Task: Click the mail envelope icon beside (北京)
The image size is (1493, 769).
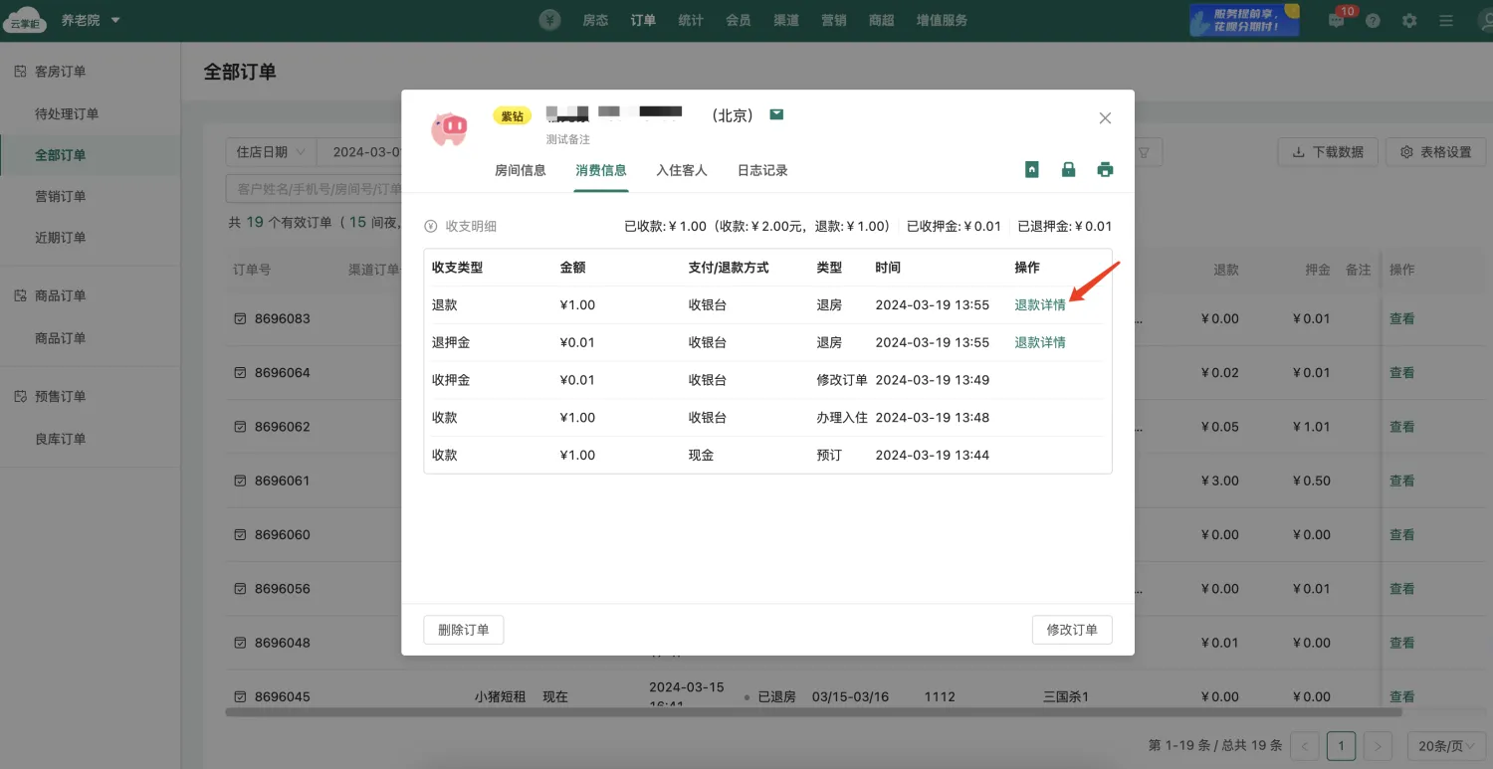Action: (776, 114)
